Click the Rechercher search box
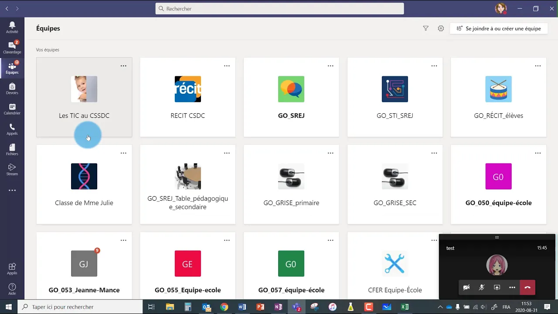Screen dimensions: 558x314 (x=279, y=8)
